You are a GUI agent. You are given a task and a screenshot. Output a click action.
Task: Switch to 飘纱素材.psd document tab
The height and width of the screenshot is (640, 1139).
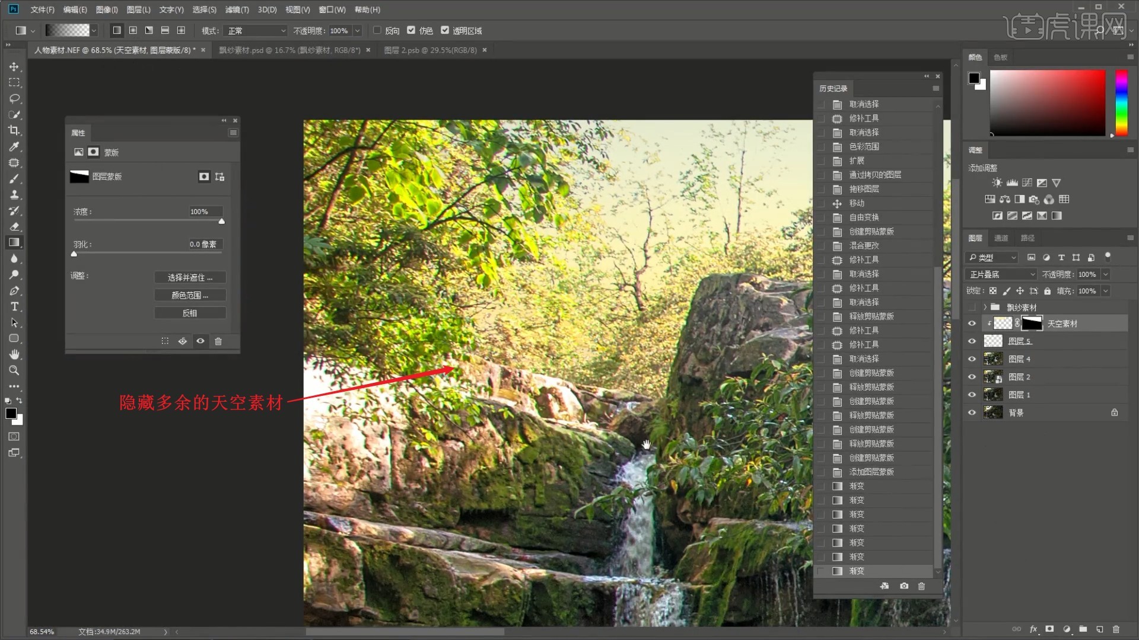tap(289, 50)
